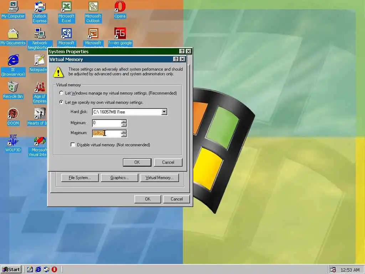
Task: Click the yellow warning triangle icon
Action: coord(58,72)
